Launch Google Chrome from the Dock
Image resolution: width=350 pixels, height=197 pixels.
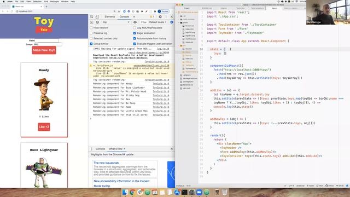click(132, 192)
